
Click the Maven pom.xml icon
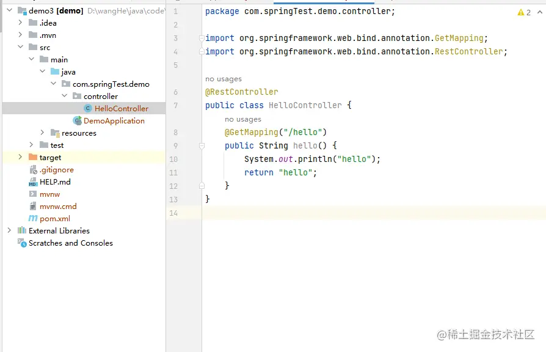point(33,218)
